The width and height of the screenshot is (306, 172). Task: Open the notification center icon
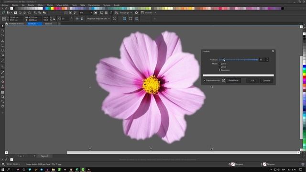tap(301, 170)
